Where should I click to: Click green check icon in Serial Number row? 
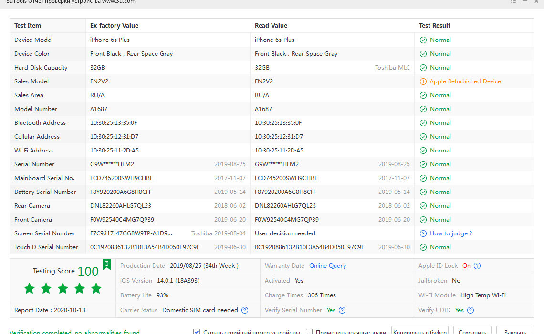[x=423, y=164]
